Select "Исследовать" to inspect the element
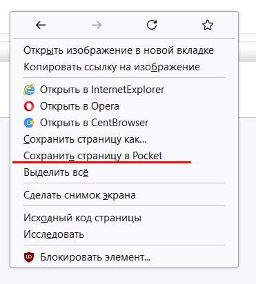256x284 pixels. 54,234
